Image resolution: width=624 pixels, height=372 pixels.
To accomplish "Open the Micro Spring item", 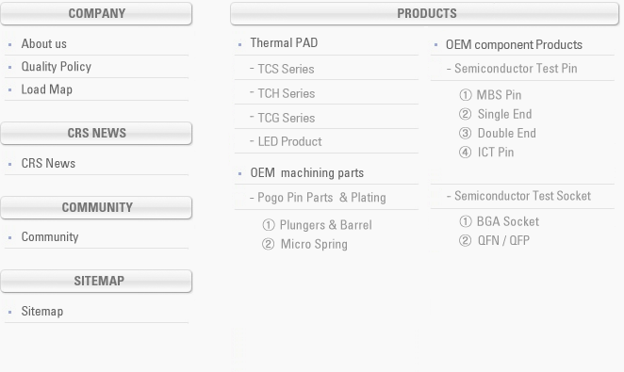I will pos(314,244).
